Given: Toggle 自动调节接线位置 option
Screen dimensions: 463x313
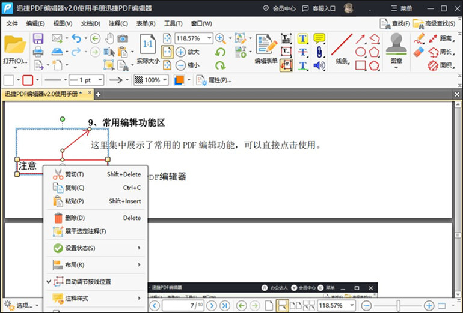Looking at the screenshot, I should click(x=96, y=282).
